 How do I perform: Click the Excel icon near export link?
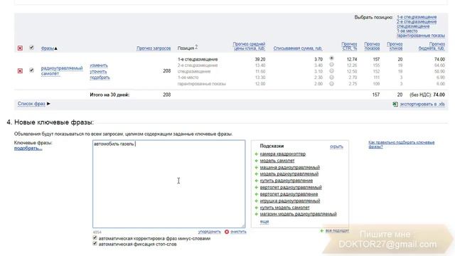[x=395, y=105]
